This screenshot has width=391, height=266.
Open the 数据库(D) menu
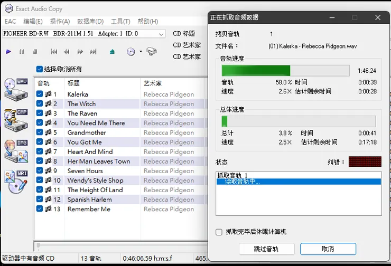(90, 22)
